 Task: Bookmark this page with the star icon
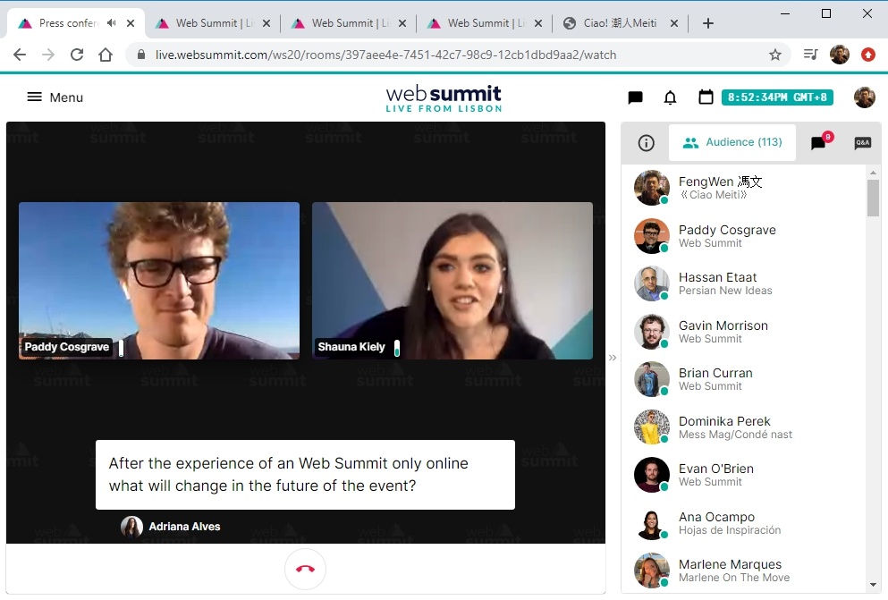pyautogui.click(x=775, y=55)
